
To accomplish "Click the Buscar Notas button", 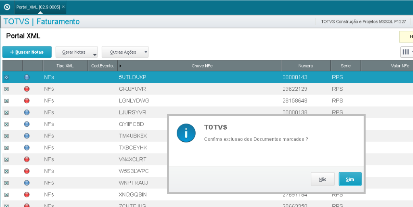I will [x=27, y=52].
